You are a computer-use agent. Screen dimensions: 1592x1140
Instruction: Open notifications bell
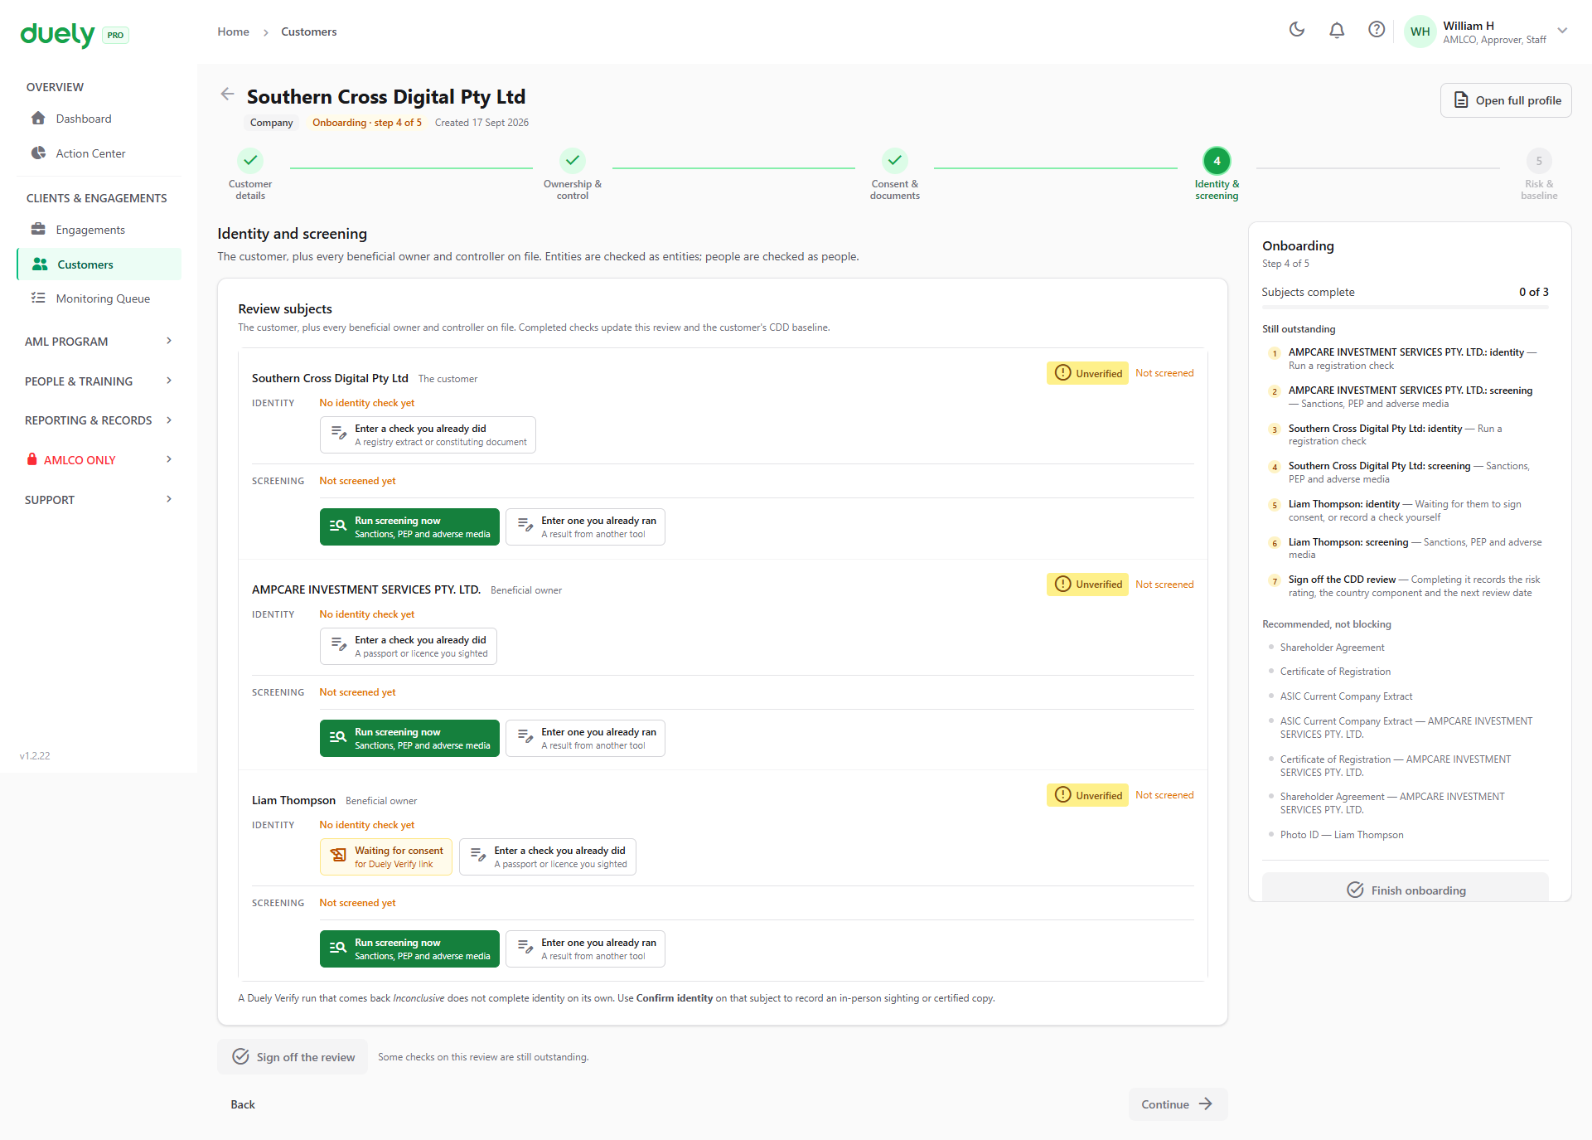point(1337,31)
